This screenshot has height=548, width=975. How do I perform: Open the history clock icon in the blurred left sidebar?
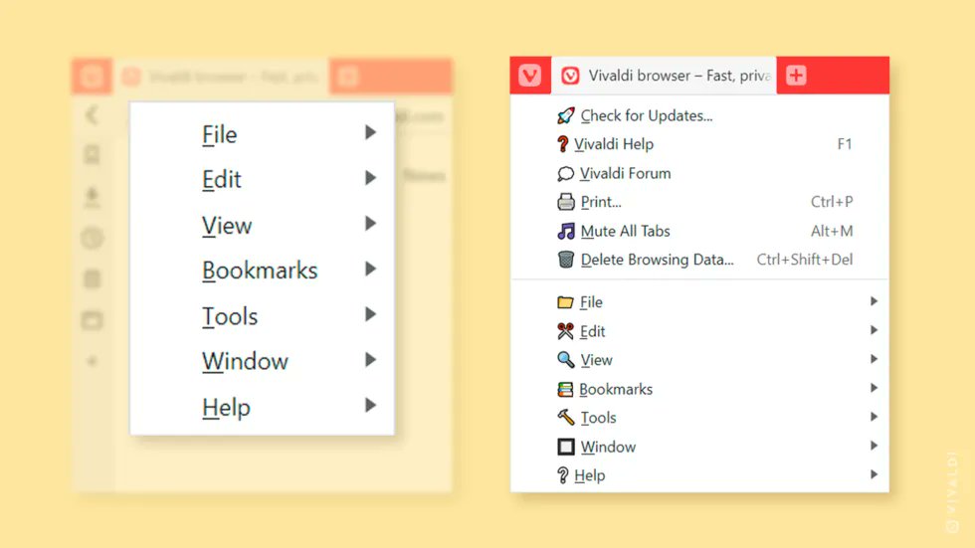[92, 238]
